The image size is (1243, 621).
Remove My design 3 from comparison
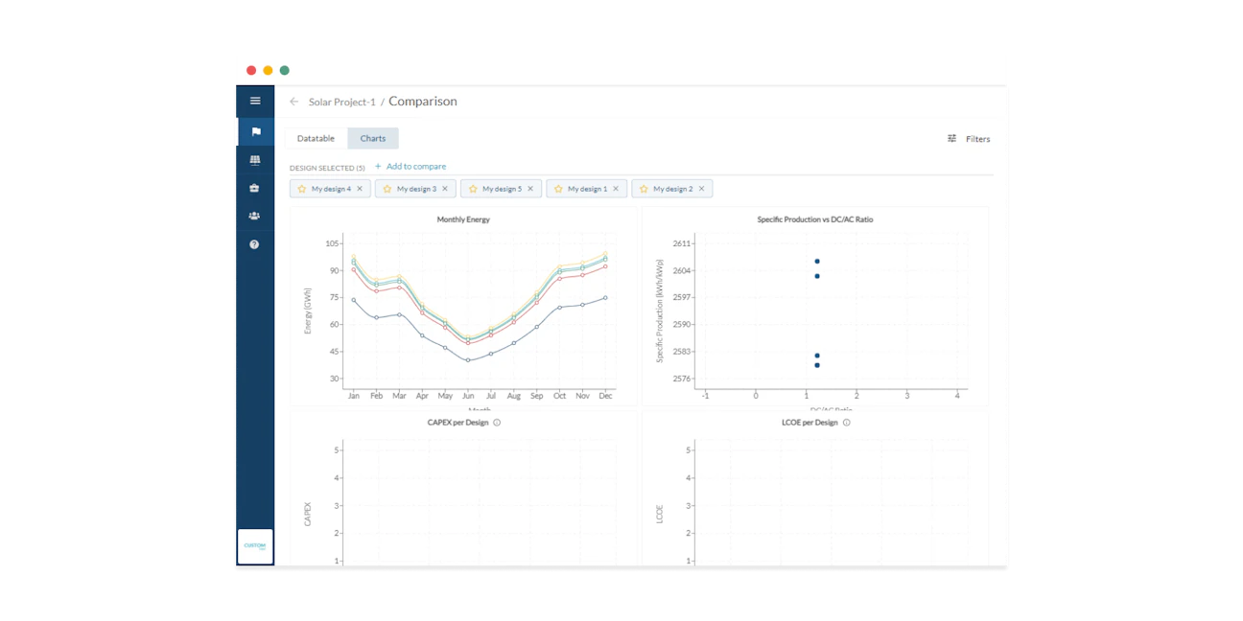(445, 189)
